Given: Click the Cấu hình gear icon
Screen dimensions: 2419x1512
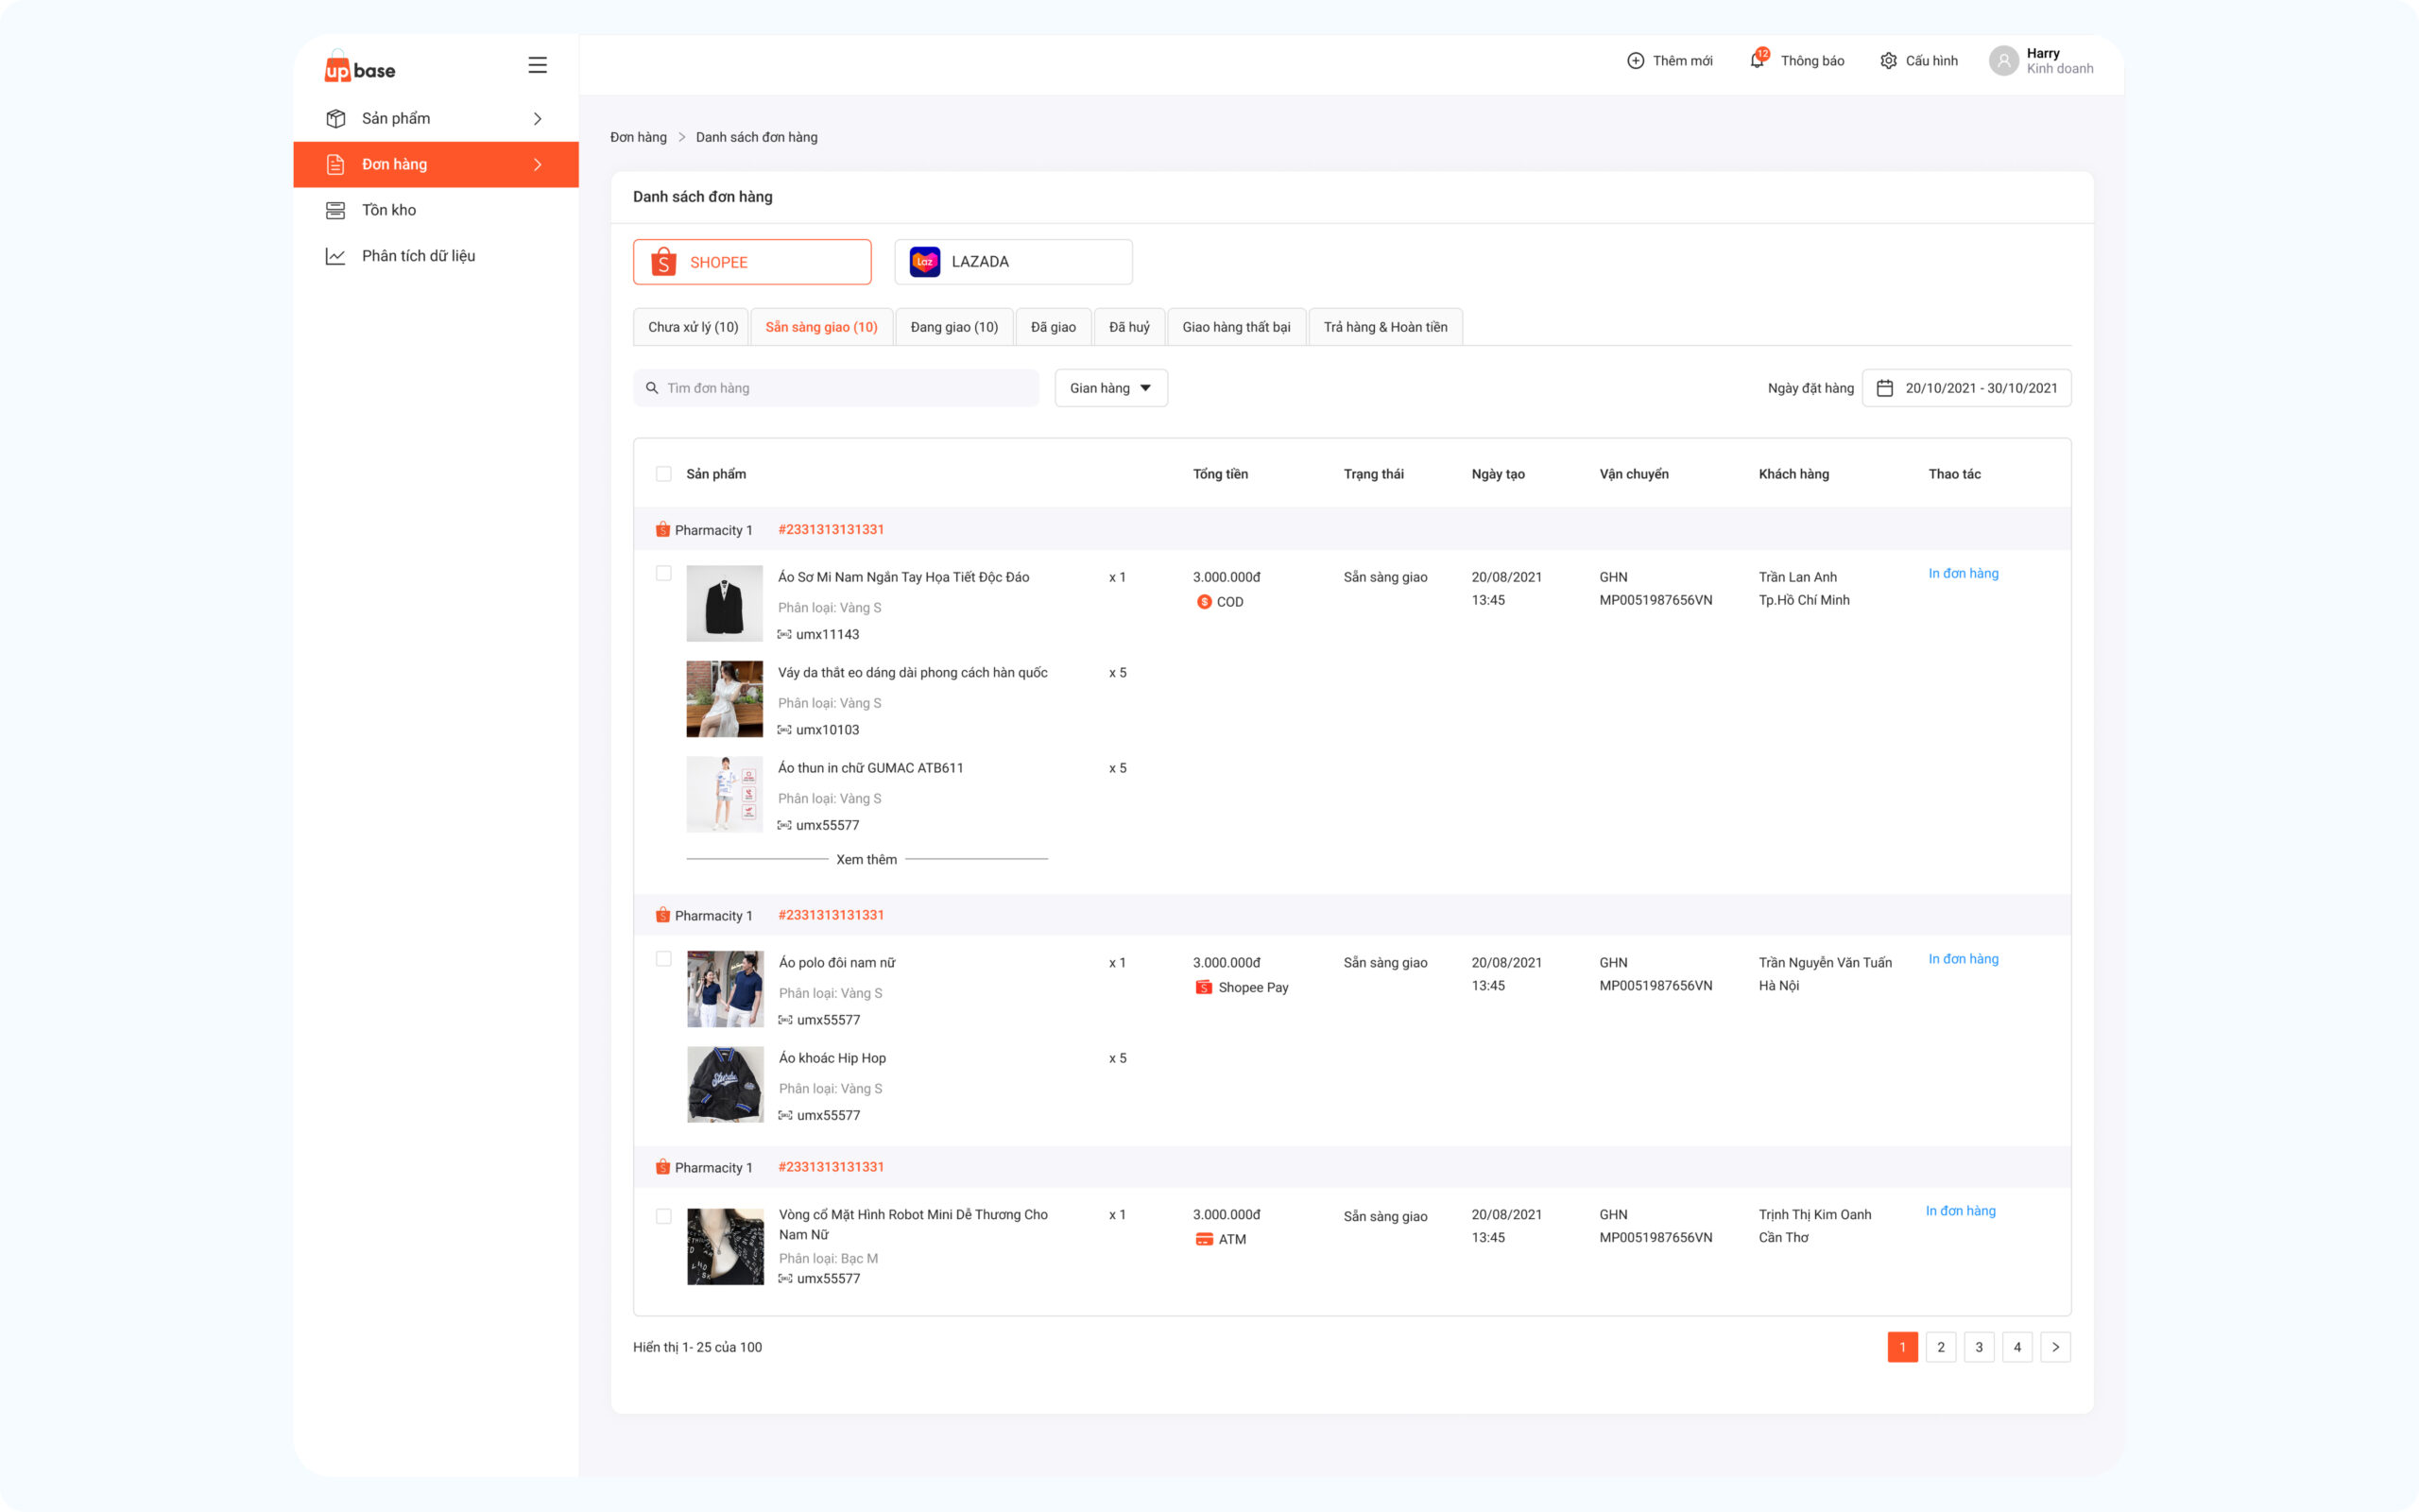Looking at the screenshot, I should (x=1887, y=61).
